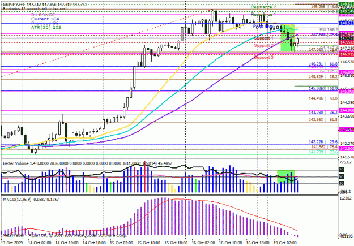Click the 1.2302 MACD scale value
354x246 pixels.
(346, 198)
